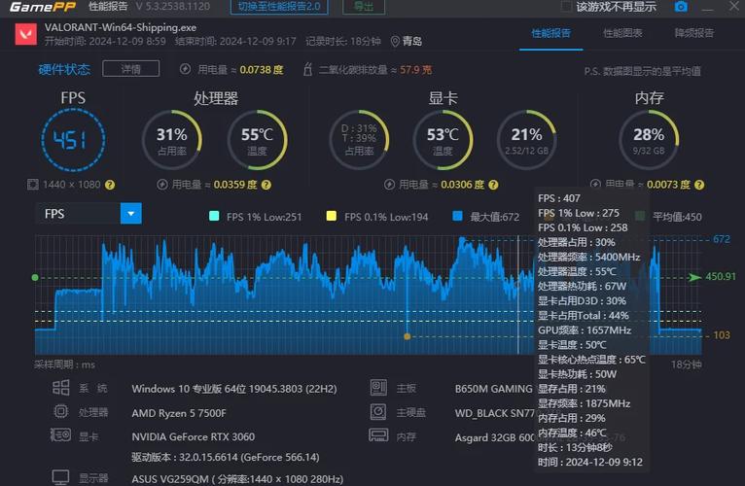This screenshot has height=486, width=745.
Task: Click help icon beside memory power 0.0073 度
Action: coord(699,185)
